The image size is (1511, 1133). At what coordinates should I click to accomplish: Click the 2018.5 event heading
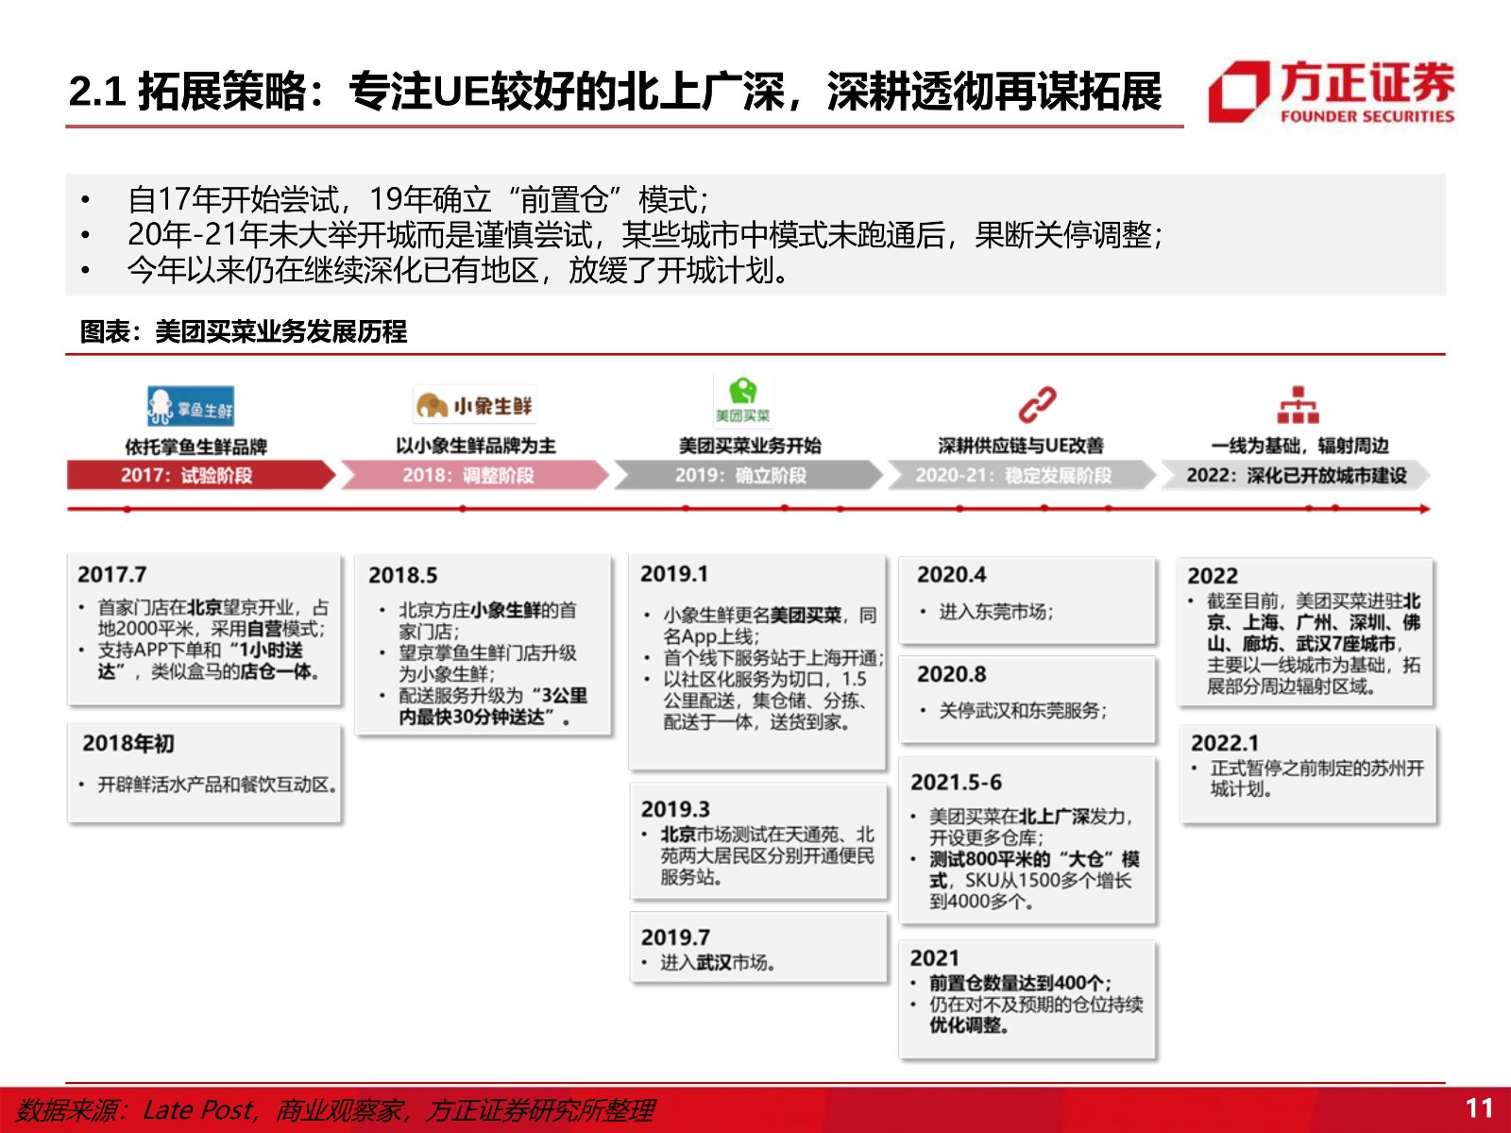click(x=403, y=575)
